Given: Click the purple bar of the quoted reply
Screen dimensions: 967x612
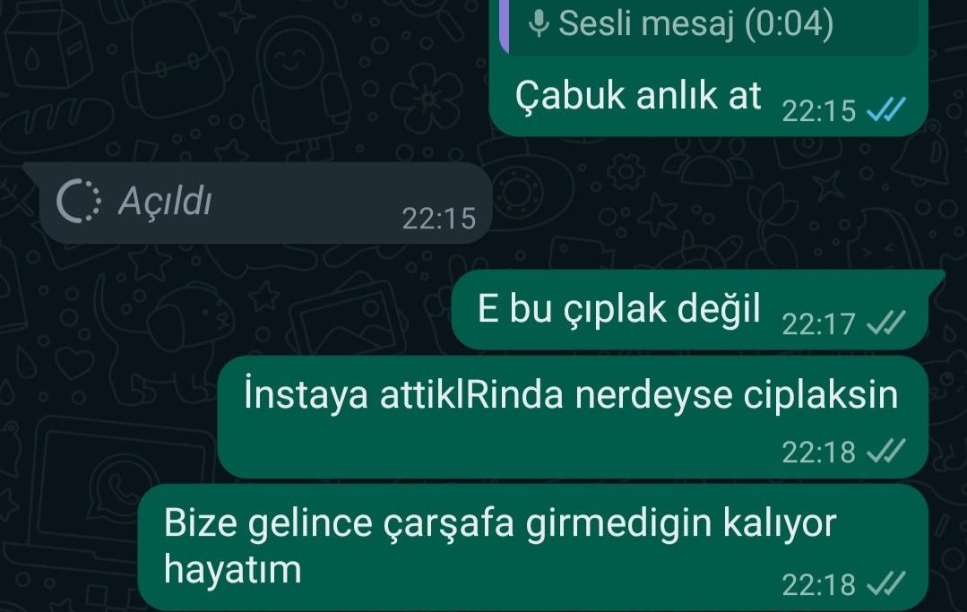Looking at the screenshot, I should click(505, 27).
